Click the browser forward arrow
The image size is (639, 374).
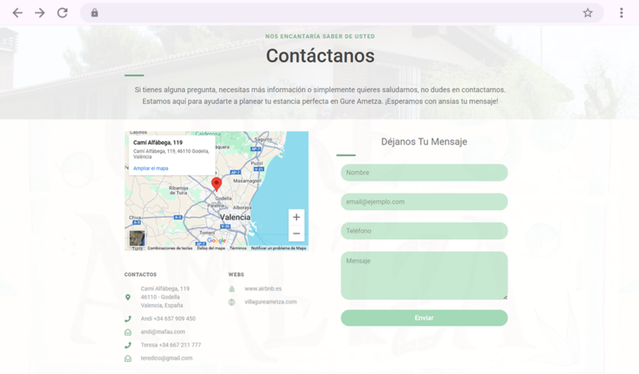click(40, 13)
